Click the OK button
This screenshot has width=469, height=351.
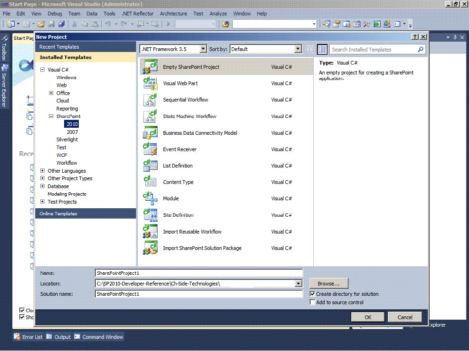pyautogui.click(x=368, y=317)
